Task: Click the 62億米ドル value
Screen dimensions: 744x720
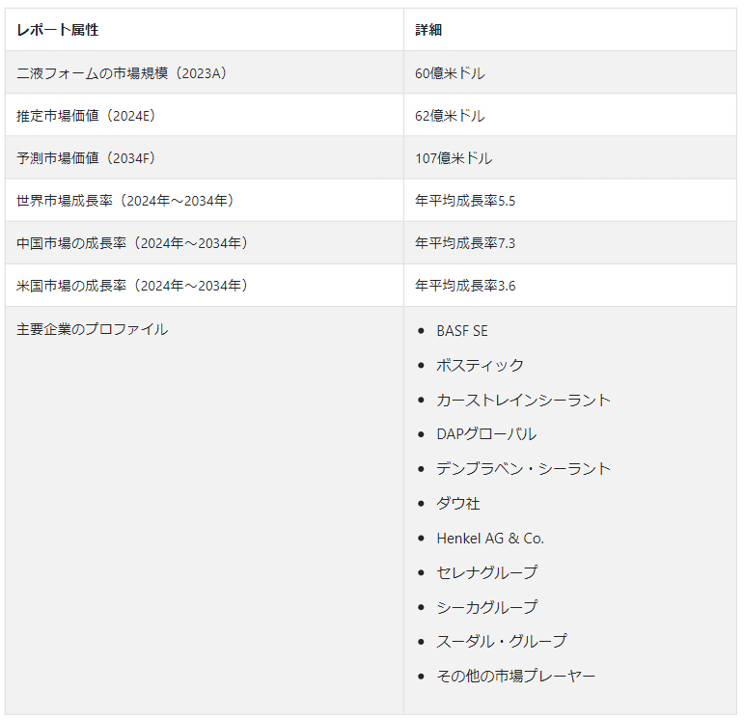Action: point(450,115)
